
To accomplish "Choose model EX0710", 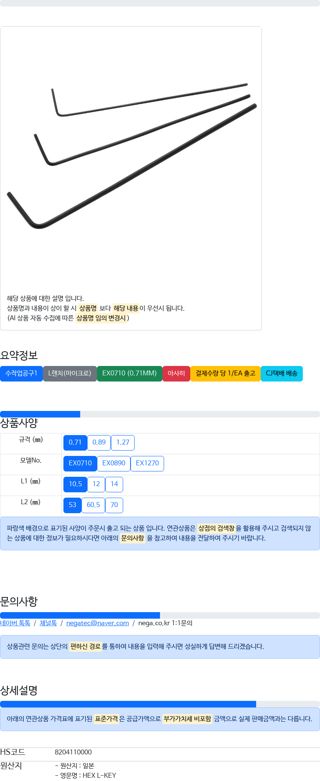I will (x=80, y=463).
